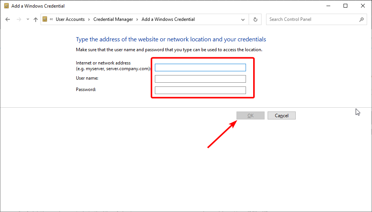Click the User name field
Image resolution: width=372 pixels, height=212 pixels.
(200, 79)
